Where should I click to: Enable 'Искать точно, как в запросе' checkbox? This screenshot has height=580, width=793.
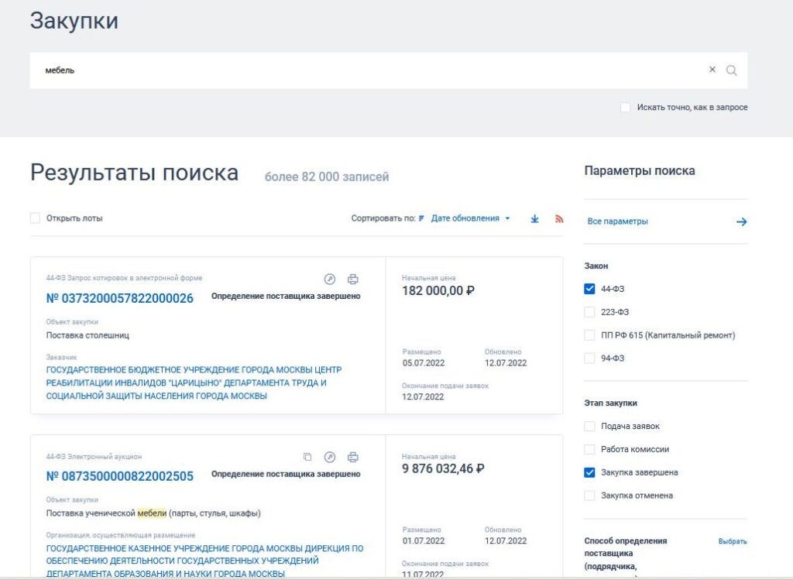pyautogui.click(x=626, y=108)
